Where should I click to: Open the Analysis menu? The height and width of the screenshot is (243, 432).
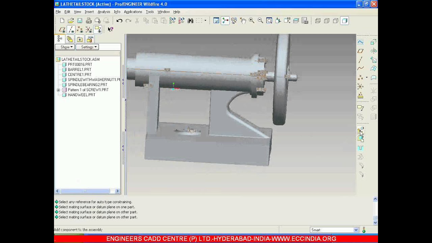coord(104,12)
